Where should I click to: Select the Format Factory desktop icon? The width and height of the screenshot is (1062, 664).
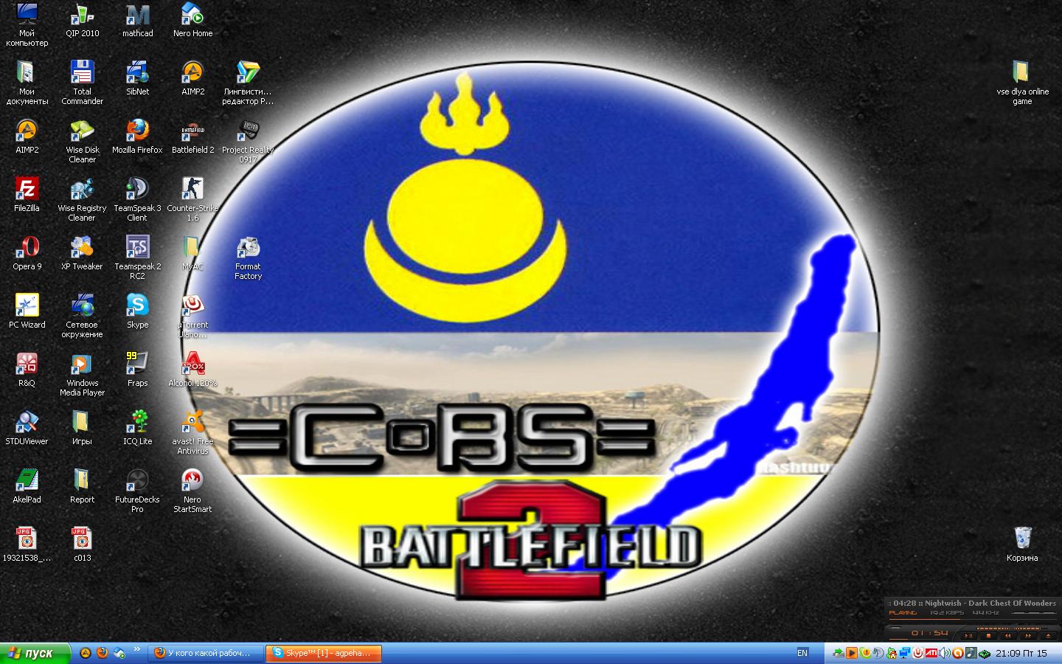(x=248, y=257)
